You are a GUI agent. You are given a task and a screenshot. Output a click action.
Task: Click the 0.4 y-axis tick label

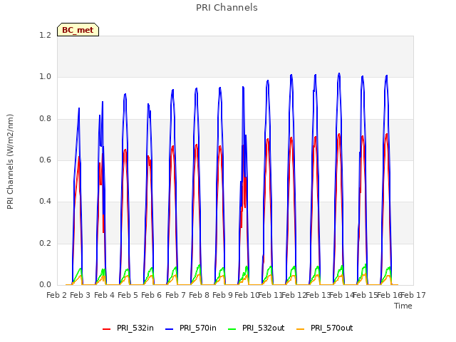coord(45,201)
